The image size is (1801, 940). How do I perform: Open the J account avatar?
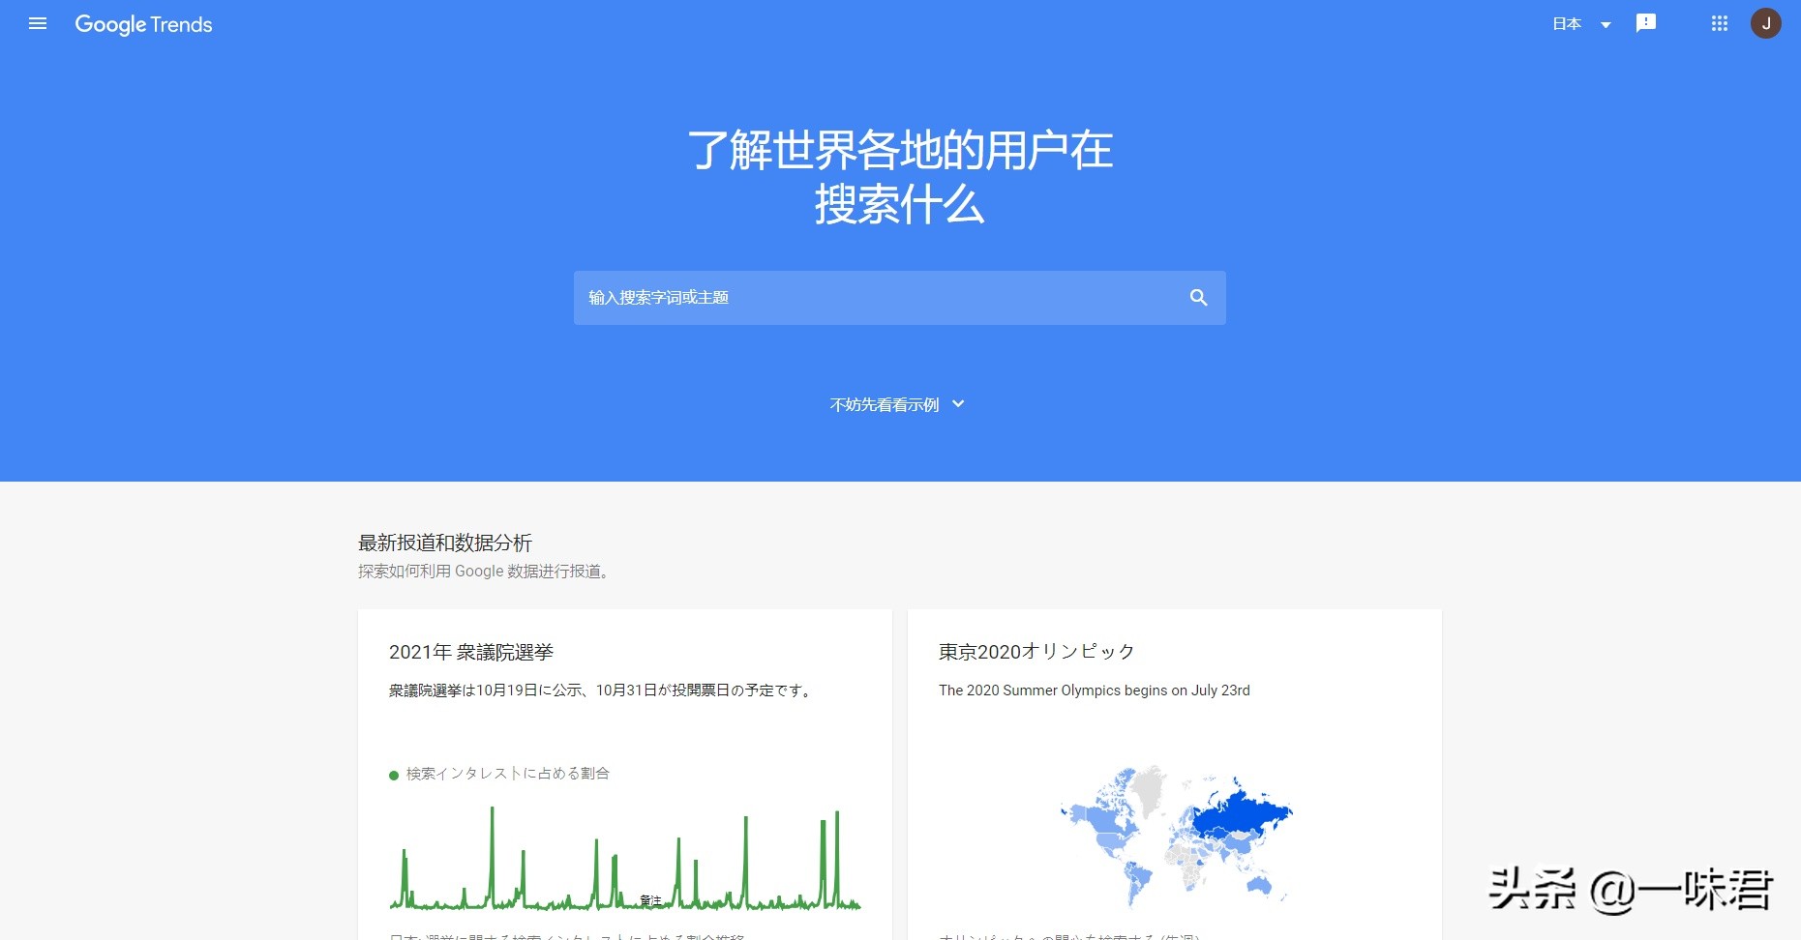tap(1765, 23)
